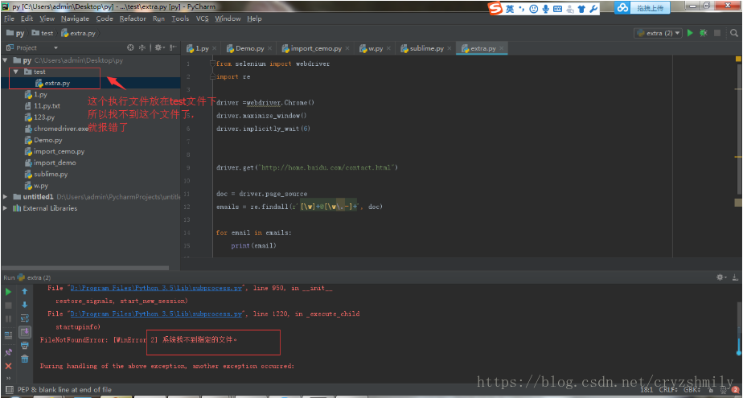Open Search Everywhere magnifier icon

[734, 33]
